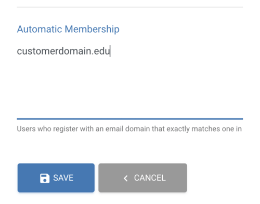The width and height of the screenshot is (260, 204).
Task: Select the blue Save button
Action: pos(56,178)
